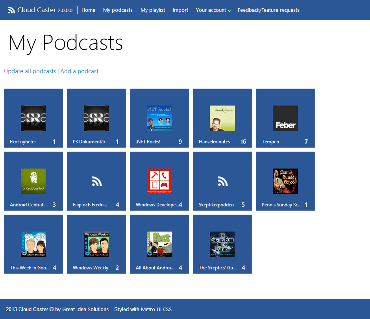Click the Skeptics' Guide episode count 4
Screen dimensions: 370x319
pos(244,268)
